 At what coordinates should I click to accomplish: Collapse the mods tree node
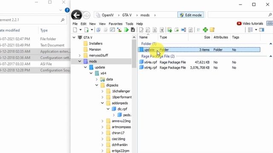(x=80, y=61)
